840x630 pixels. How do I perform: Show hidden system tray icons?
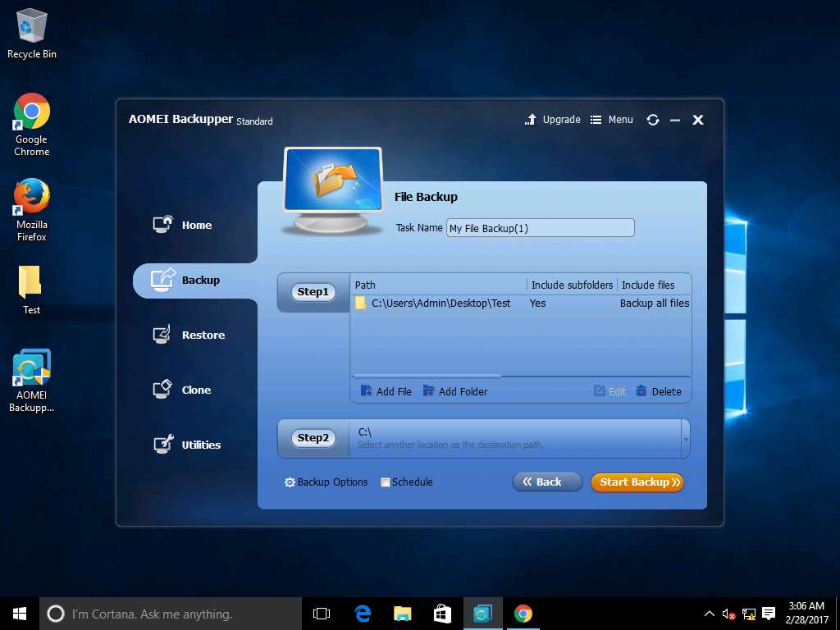point(709,614)
